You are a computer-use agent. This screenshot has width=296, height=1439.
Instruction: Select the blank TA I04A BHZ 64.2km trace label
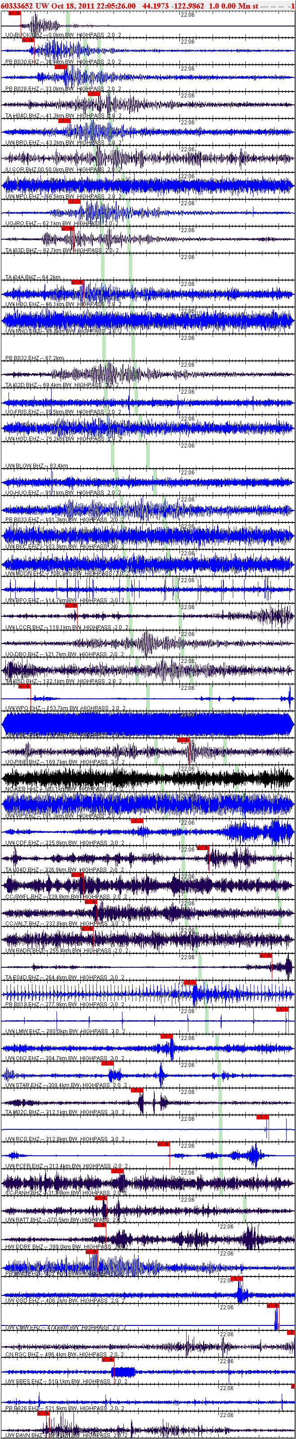pos(32,277)
